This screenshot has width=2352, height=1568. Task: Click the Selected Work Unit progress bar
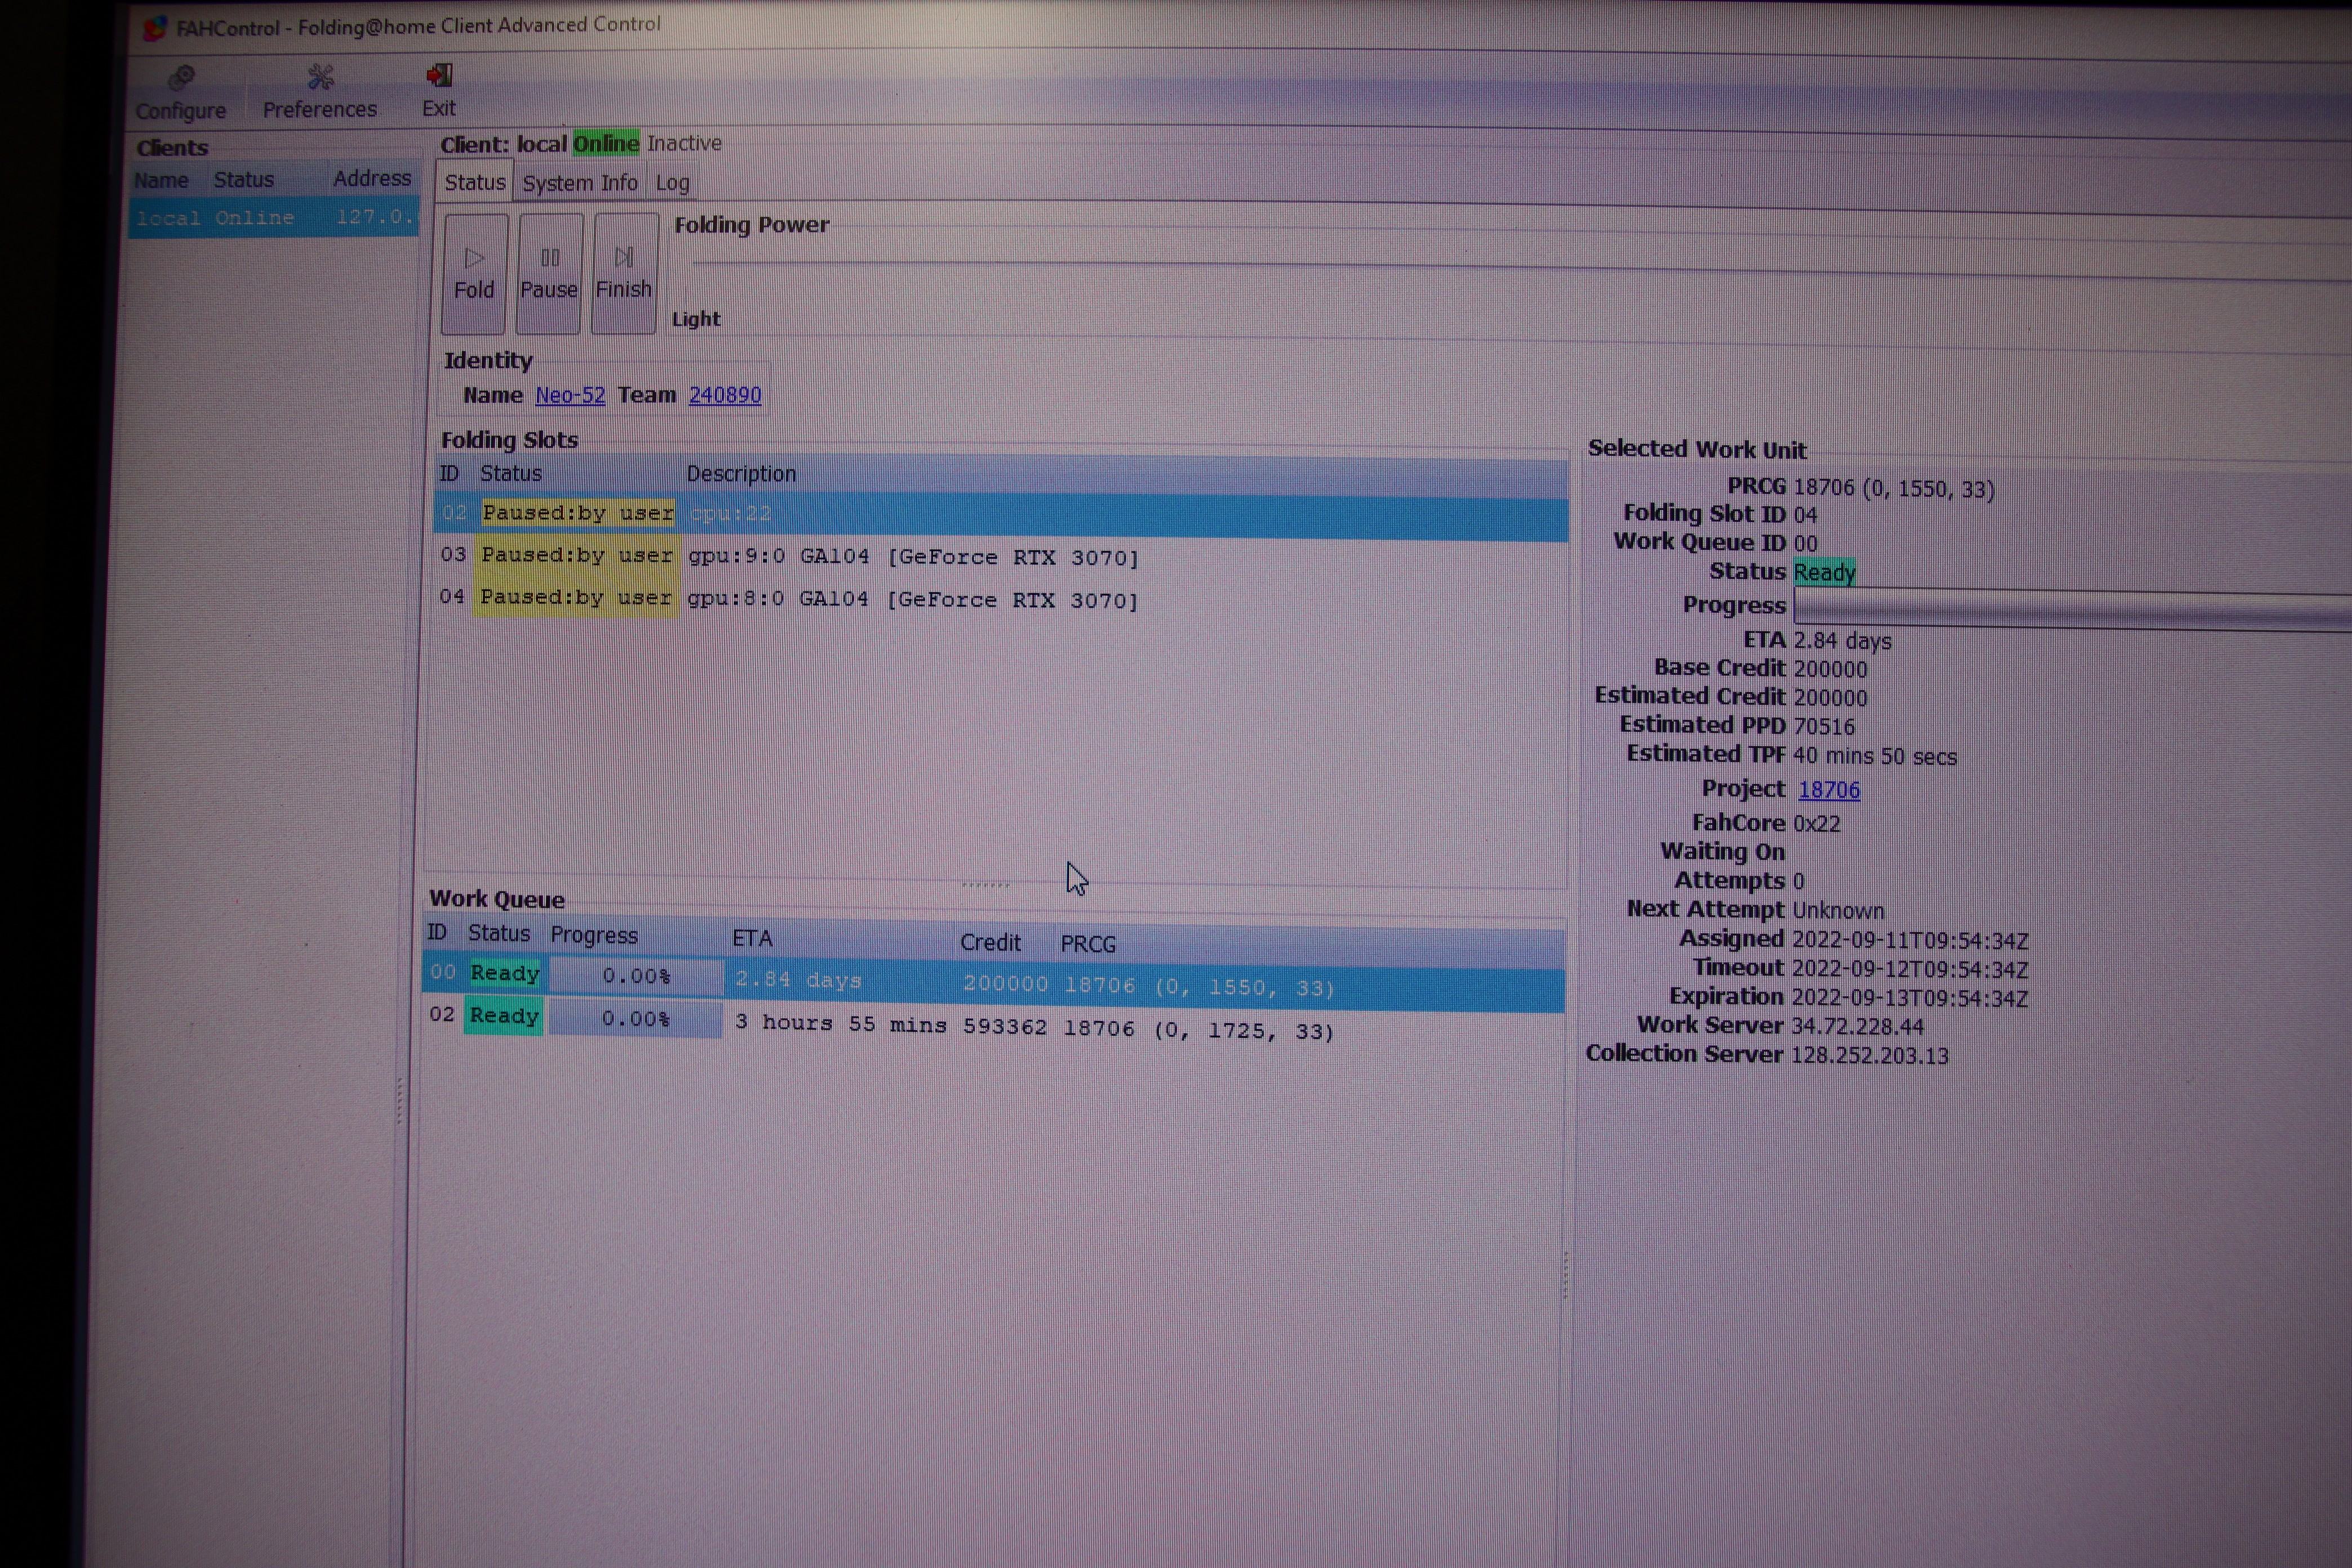[x=2072, y=609]
